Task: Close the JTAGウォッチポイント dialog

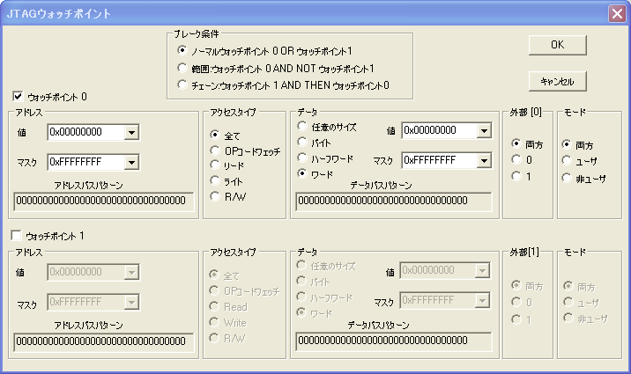Action: point(617,14)
